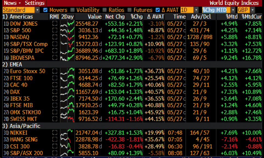
Task: Click the NASDAQ value 9412.36
Action: click(88, 37)
